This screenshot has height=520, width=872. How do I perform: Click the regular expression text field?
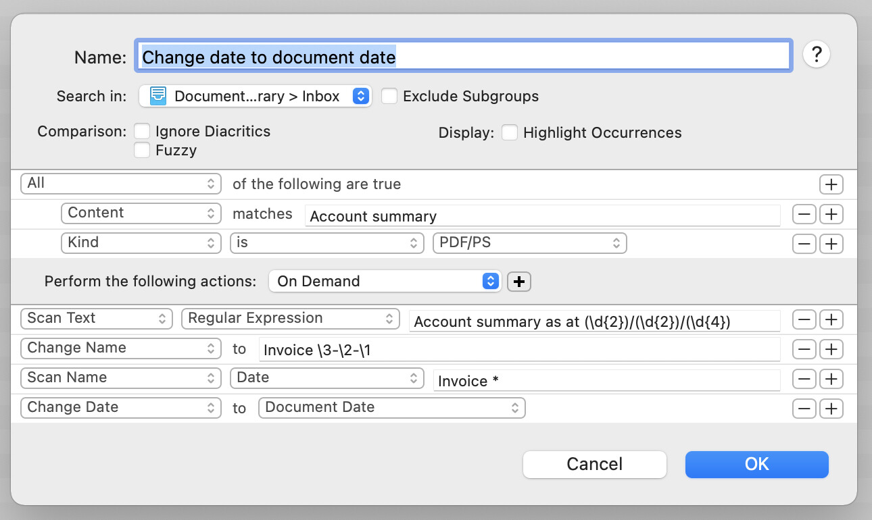click(595, 322)
